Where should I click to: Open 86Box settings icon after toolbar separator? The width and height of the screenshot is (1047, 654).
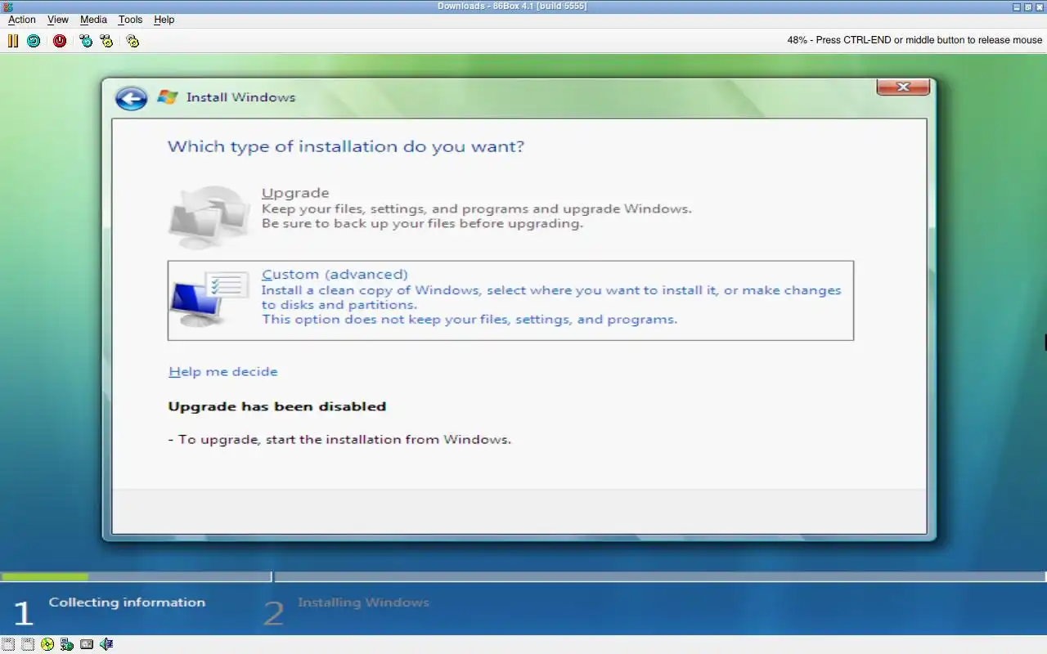[133, 40]
